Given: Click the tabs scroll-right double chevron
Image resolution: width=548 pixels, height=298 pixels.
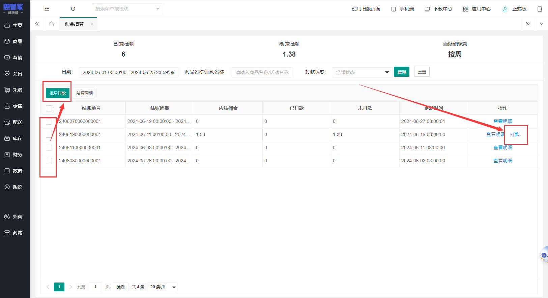Looking at the screenshot, I should tap(528, 24).
